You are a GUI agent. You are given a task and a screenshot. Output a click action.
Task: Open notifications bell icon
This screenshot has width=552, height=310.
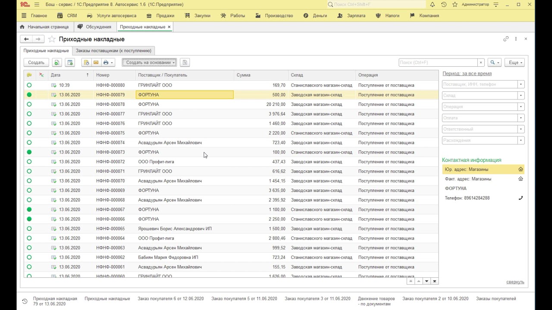click(x=433, y=4)
